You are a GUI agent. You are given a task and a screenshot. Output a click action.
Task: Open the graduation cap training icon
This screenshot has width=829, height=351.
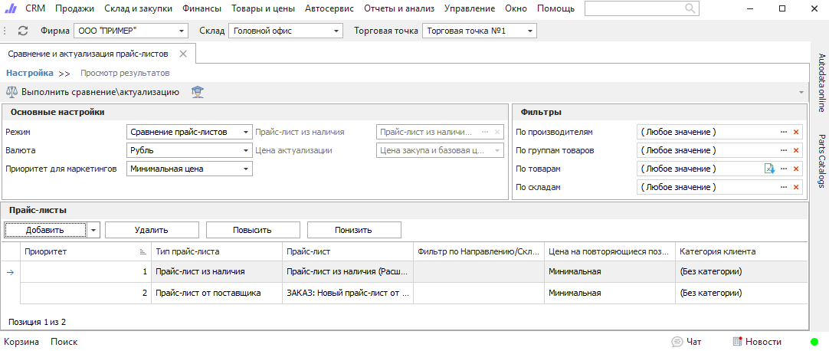point(198,92)
